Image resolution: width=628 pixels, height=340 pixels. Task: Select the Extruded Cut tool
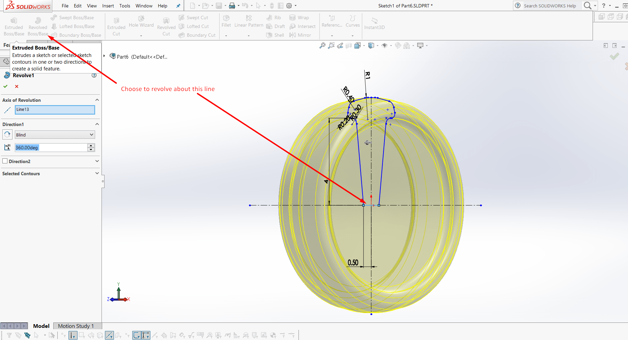pyautogui.click(x=116, y=27)
